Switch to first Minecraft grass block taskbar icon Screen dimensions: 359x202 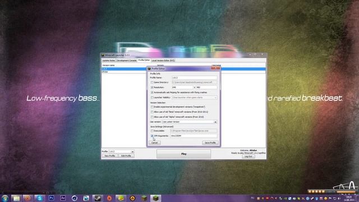tap(144, 198)
